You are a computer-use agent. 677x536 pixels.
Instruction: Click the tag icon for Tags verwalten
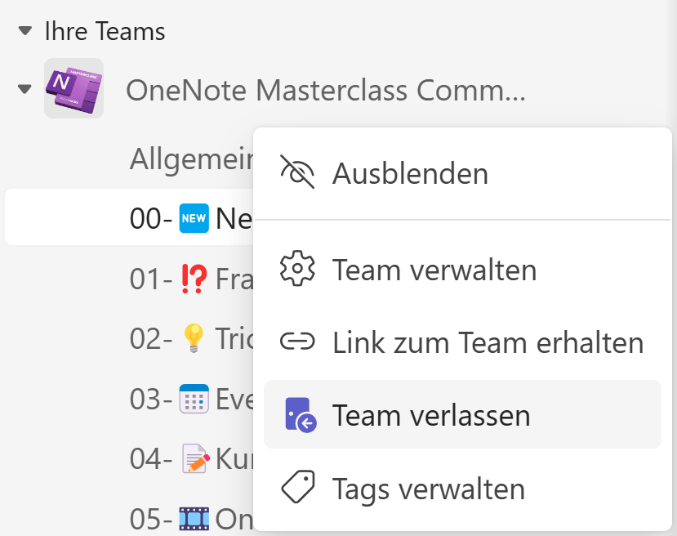[x=298, y=487]
